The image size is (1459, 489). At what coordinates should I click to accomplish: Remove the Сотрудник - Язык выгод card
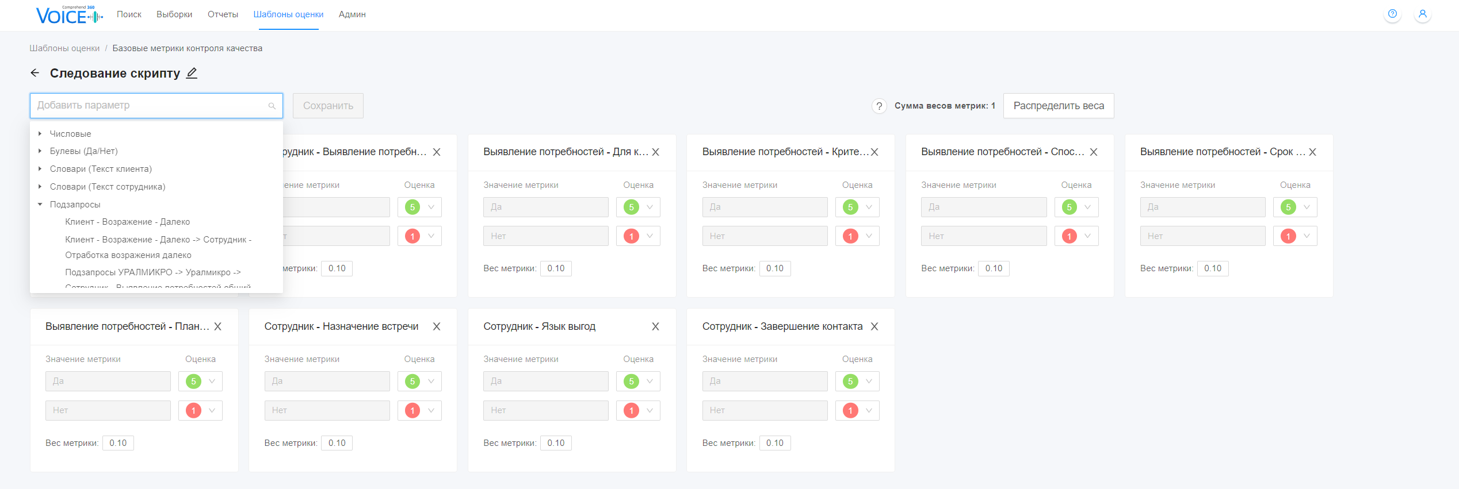point(655,326)
